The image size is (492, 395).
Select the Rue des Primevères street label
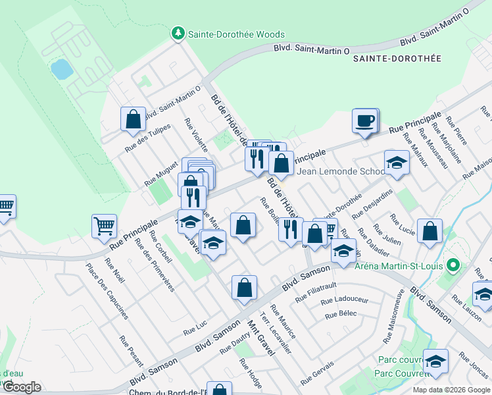(155, 265)
